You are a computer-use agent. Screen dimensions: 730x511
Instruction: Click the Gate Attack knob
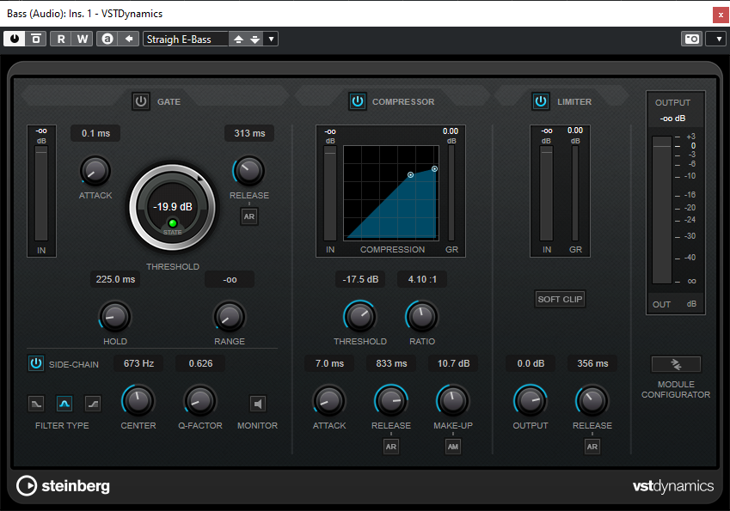pyautogui.click(x=95, y=171)
